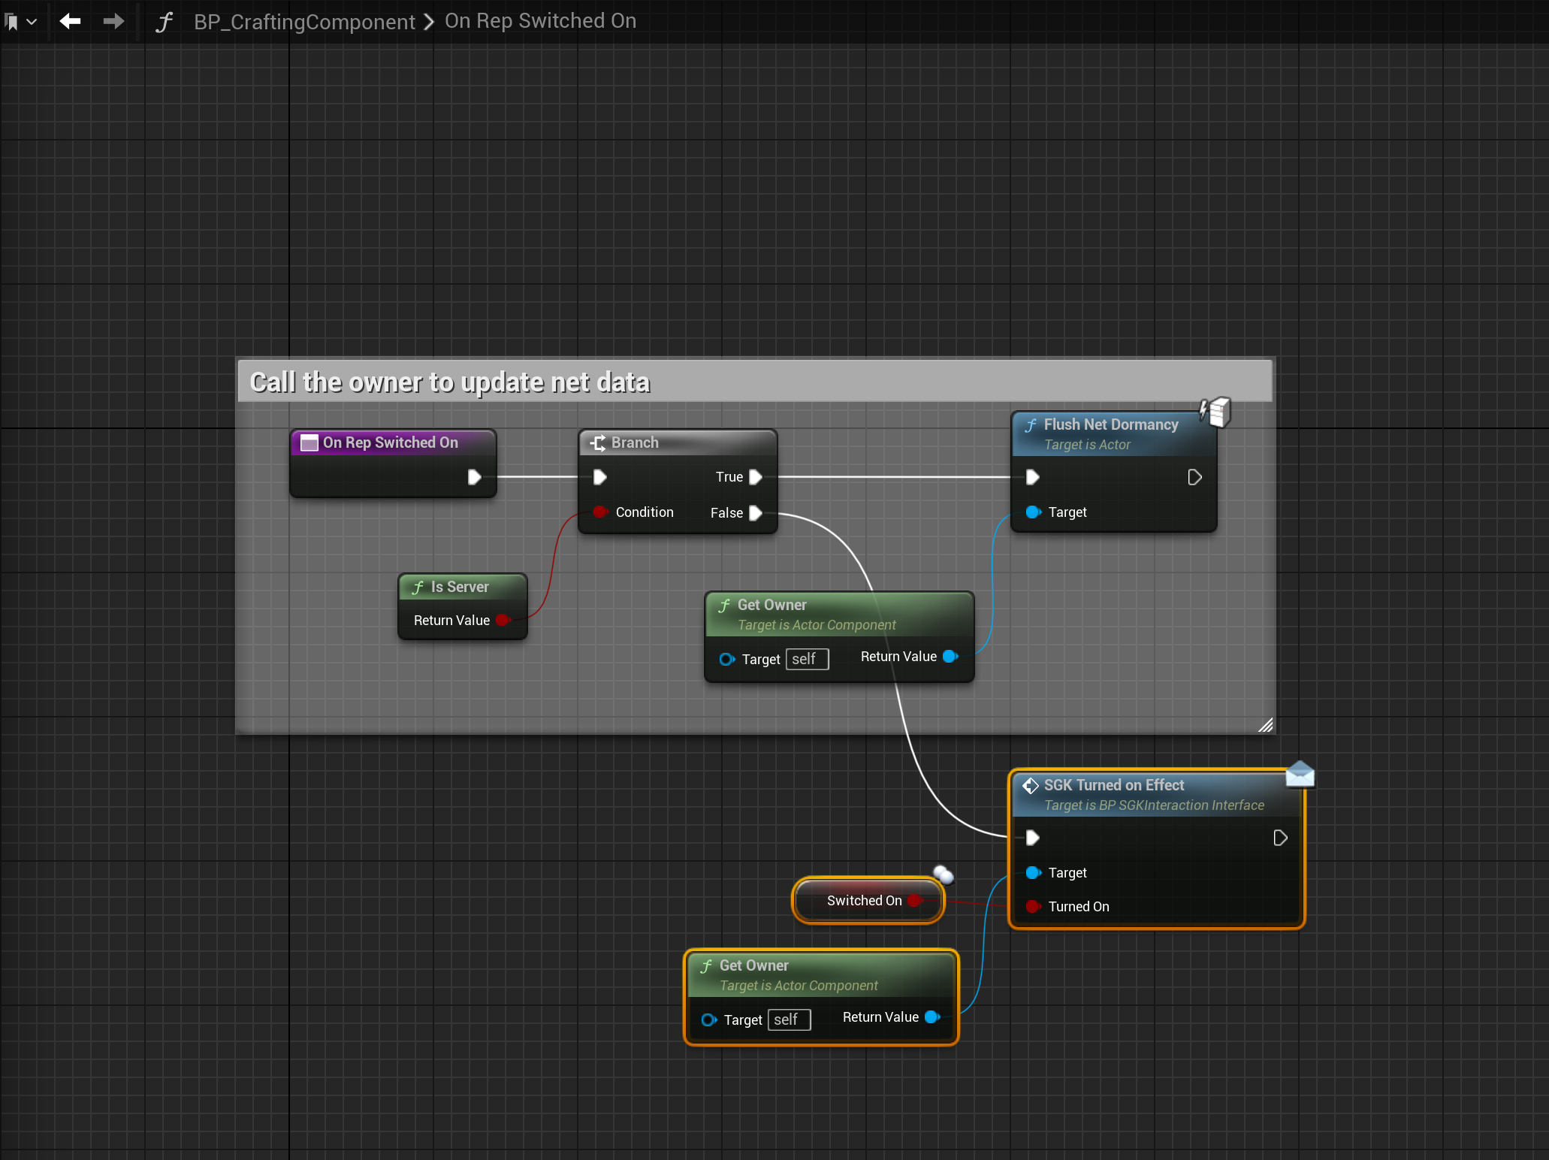Screen dimensions: 1549x1160
Task: Click Branch False execution output pin
Action: point(756,513)
